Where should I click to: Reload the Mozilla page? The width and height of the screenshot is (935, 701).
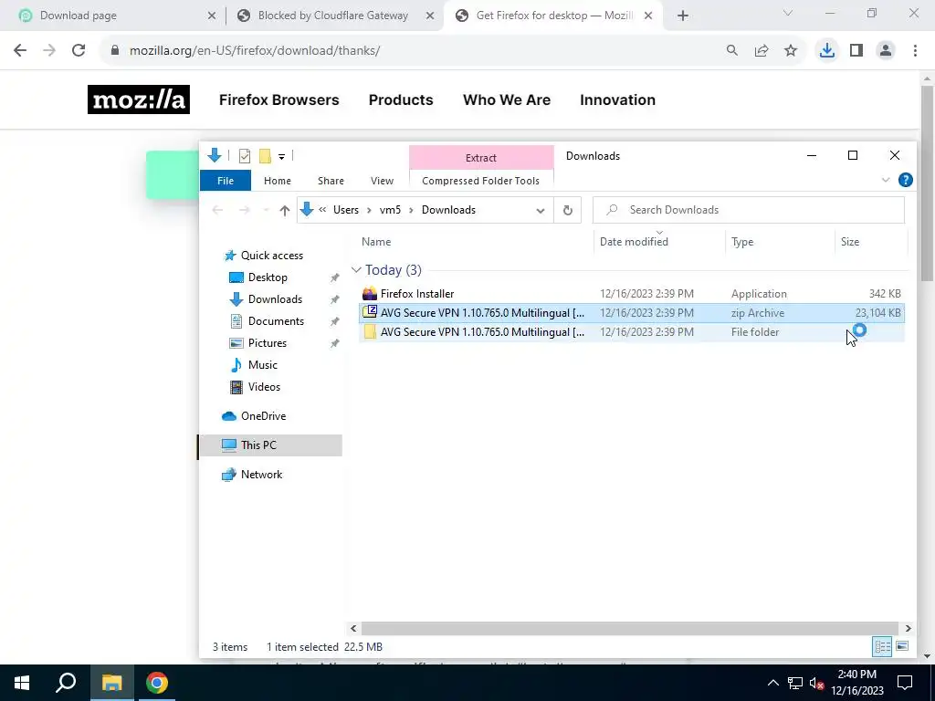(x=79, y=51)
